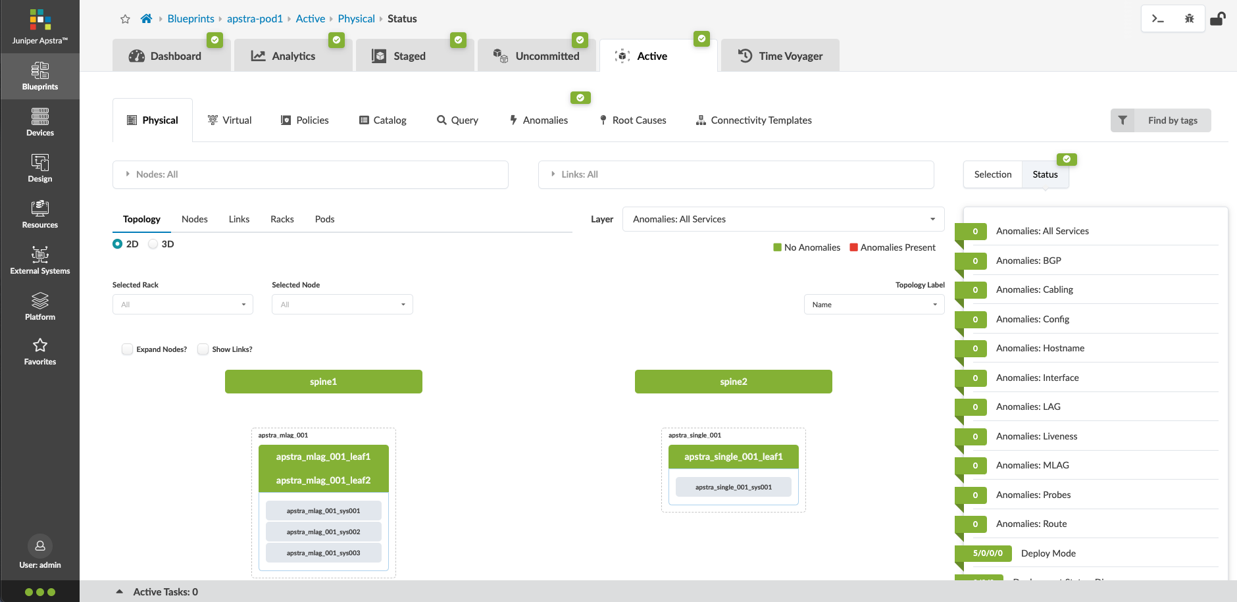Open External Systems in the sidebar
Viewport: 1237px width, 602px height.
tap(39, 261)
